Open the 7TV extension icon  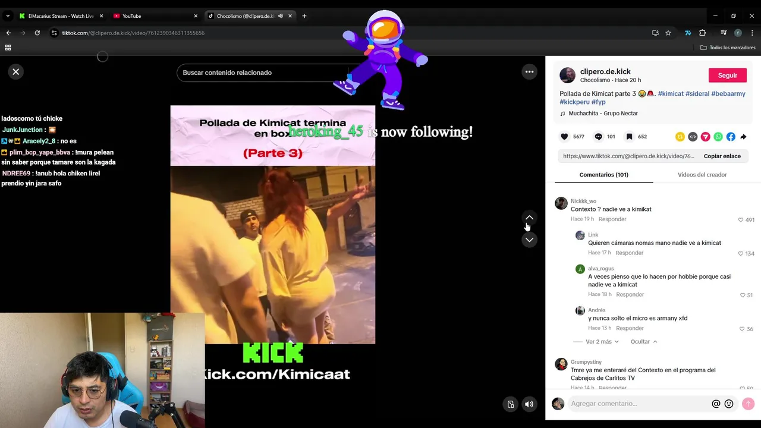pyautogui.click(x=688, y=33)
